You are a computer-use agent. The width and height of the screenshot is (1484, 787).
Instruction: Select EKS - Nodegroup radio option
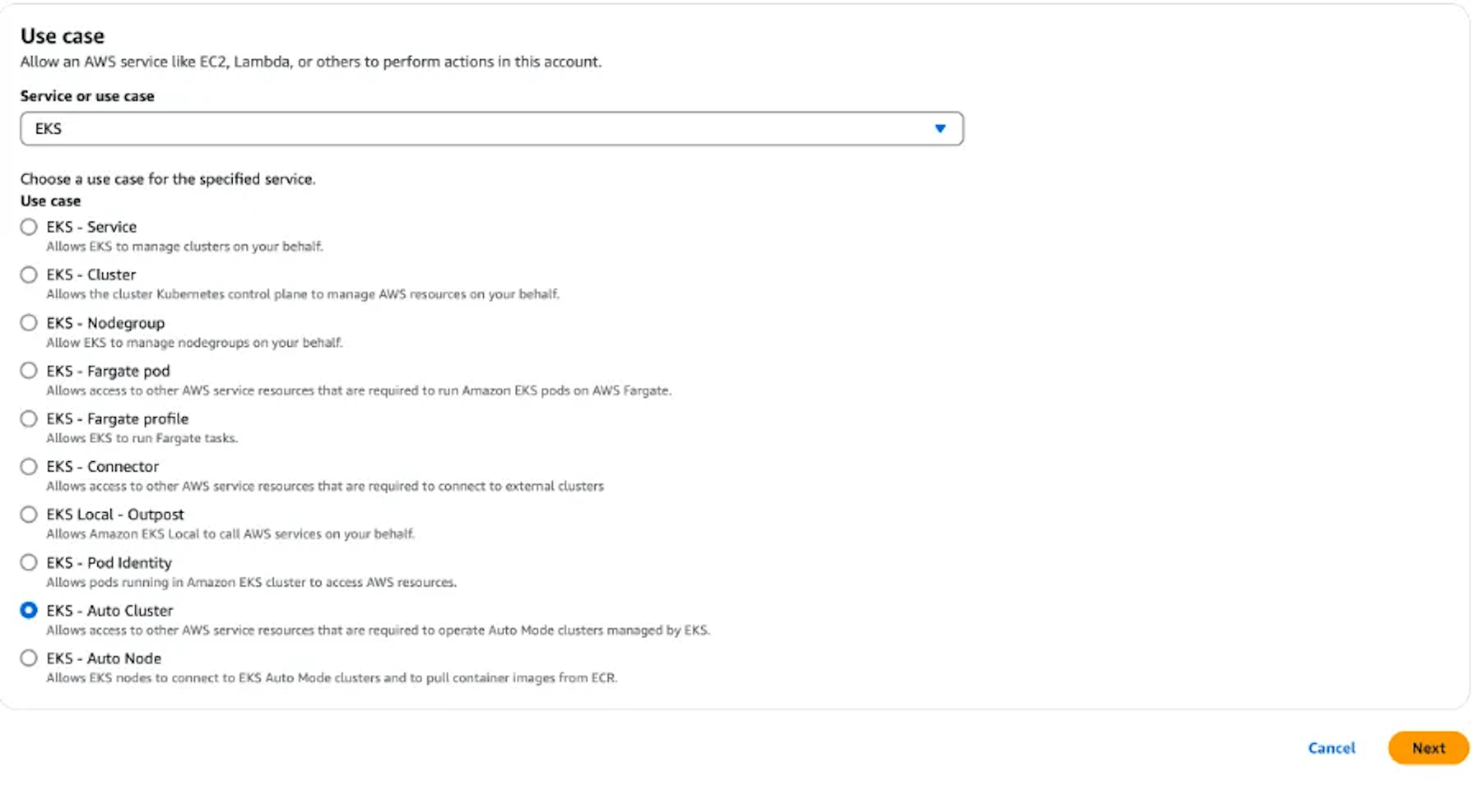pos(29,323)
